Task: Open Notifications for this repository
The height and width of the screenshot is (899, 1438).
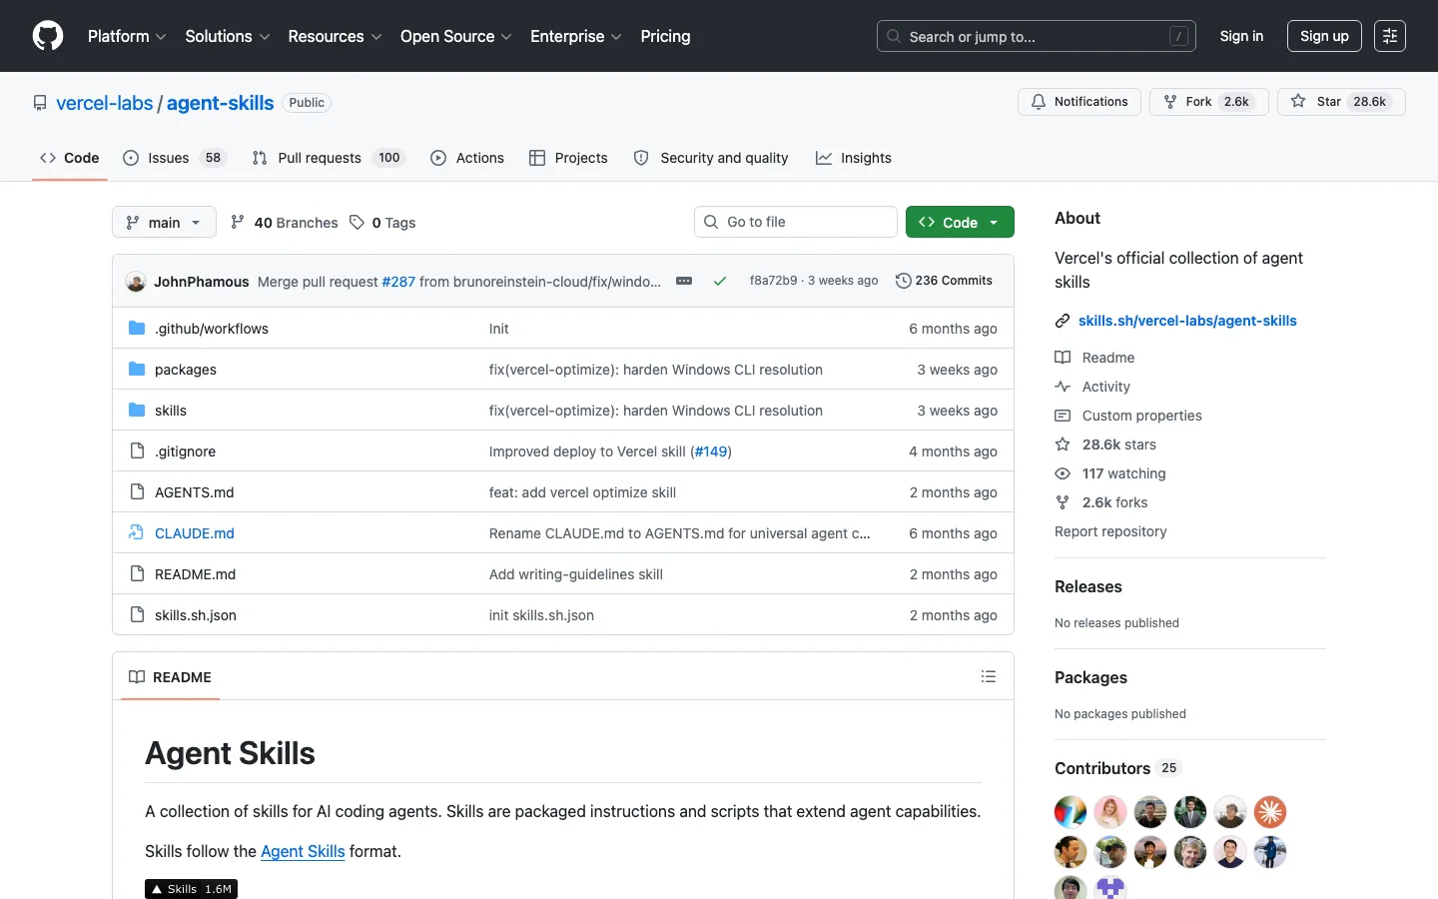Action: (1079, 102)
